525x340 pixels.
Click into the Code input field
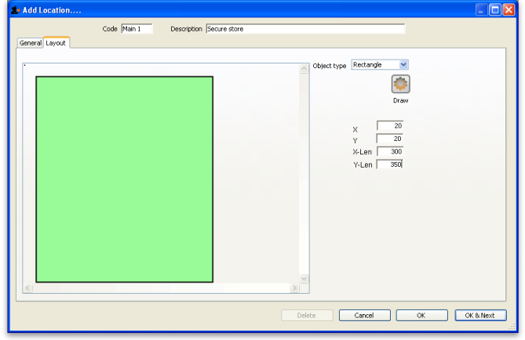pos(137,29)
